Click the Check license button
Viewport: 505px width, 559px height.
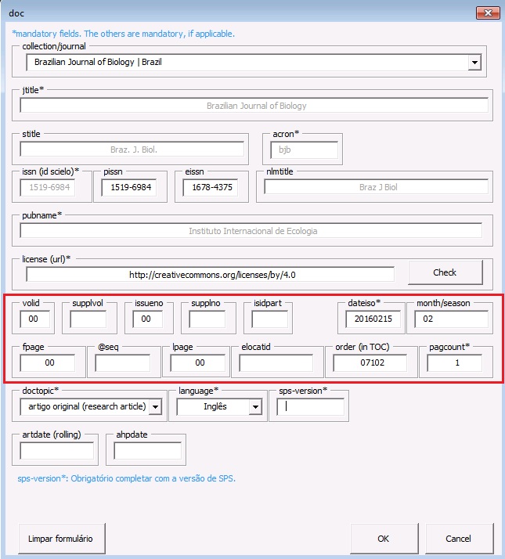[445, 272]
